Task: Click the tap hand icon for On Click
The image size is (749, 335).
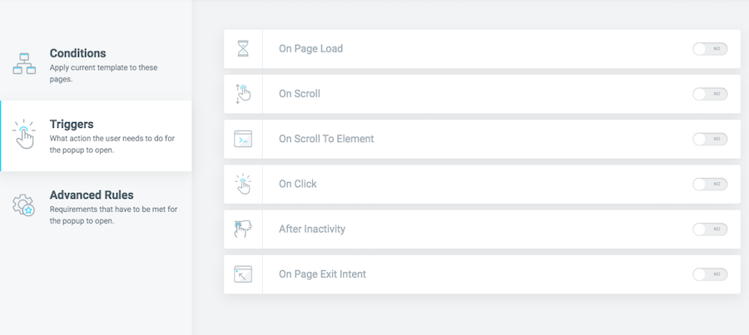Action: tap(243, 185)
